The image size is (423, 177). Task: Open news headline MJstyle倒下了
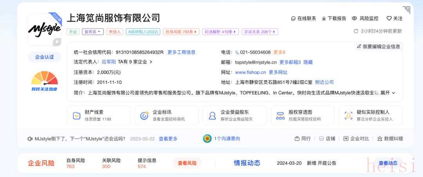(80, 139)
